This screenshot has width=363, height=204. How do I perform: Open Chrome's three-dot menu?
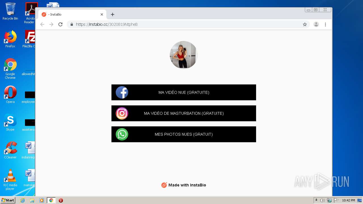point(325,24)
